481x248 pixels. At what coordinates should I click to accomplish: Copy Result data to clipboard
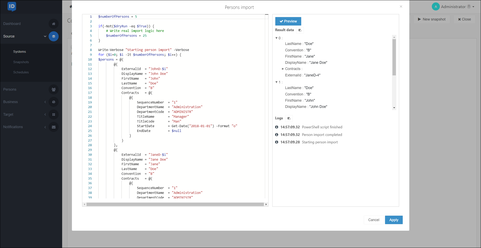(300, 30)
